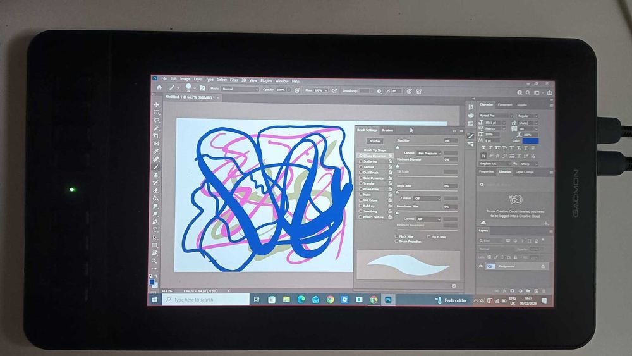The width and height of the screenshot is (632, 356).
Task: Open the Myriad Pro font family dropdown
Action: pos(495,116)
